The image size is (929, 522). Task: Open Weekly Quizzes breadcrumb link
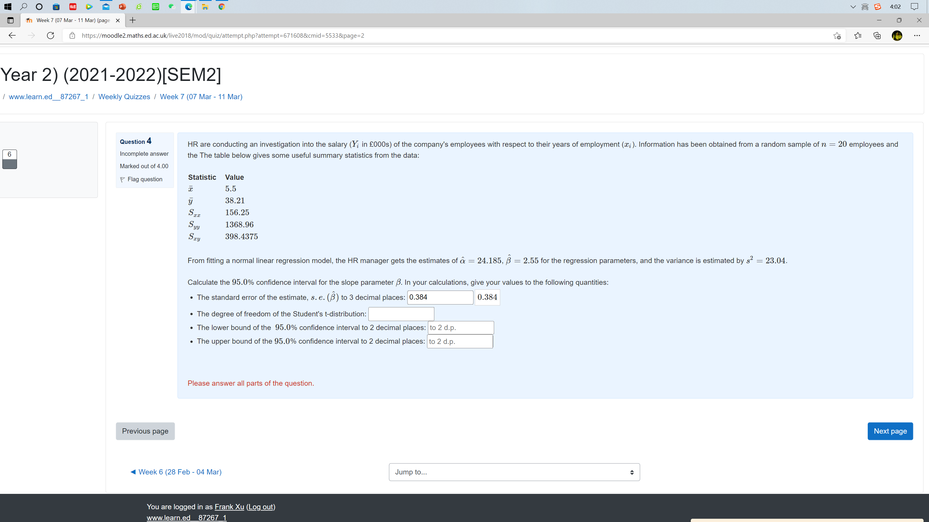pos(124,97)
